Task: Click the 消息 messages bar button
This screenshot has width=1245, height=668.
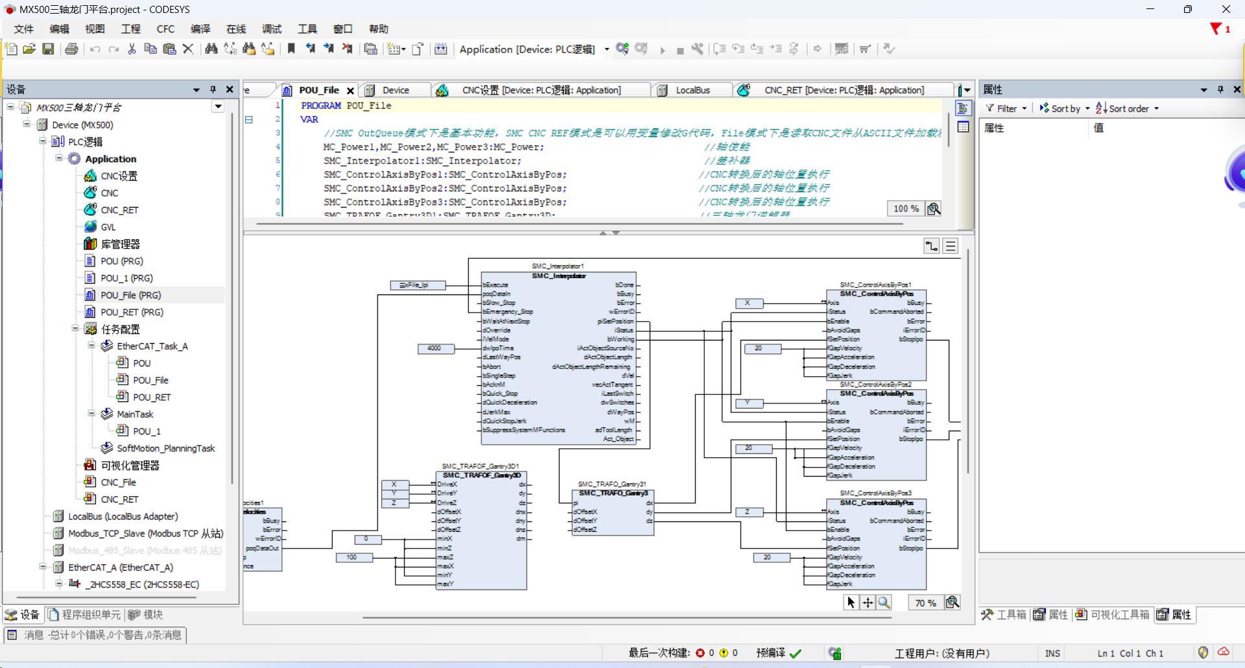Action: point(95,635)
